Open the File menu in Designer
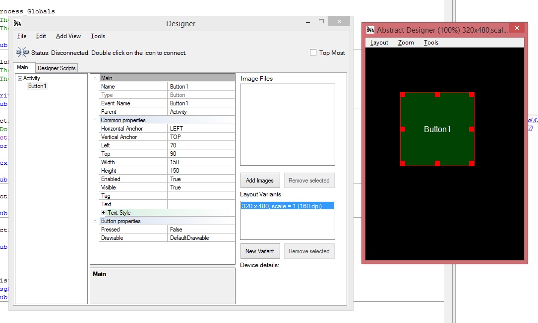The image size is (538, 323). 22,36
